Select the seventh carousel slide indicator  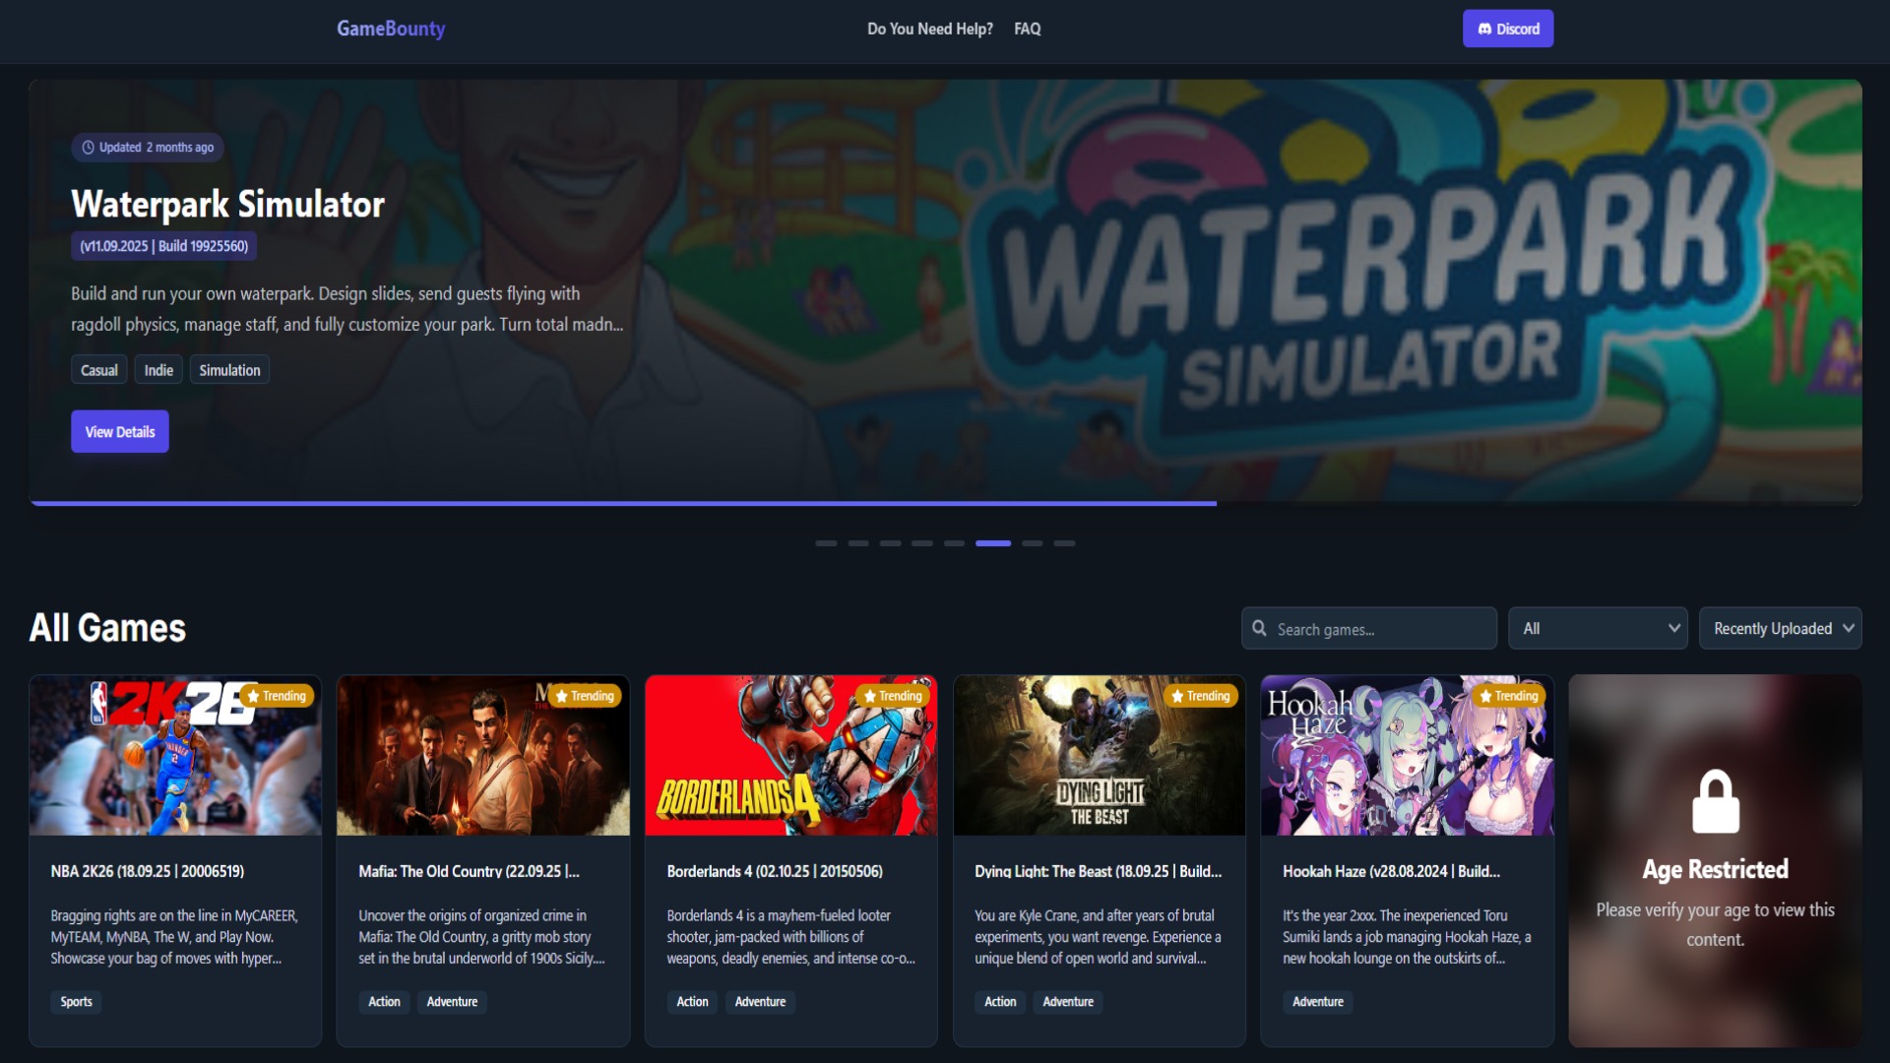tap(1032, 543)
